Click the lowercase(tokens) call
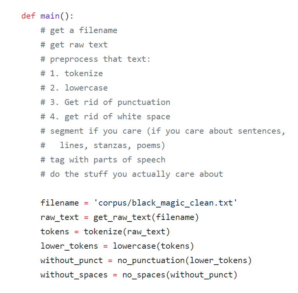 click(x=153, y=246)
